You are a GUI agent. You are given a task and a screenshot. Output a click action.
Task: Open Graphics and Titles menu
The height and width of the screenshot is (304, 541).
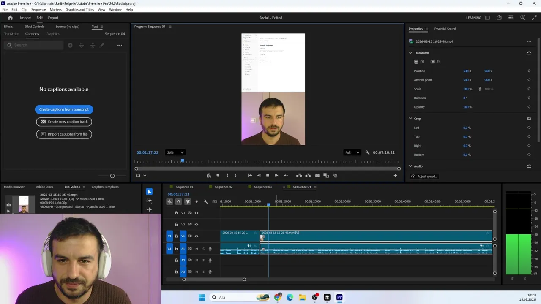coord(79,9)
